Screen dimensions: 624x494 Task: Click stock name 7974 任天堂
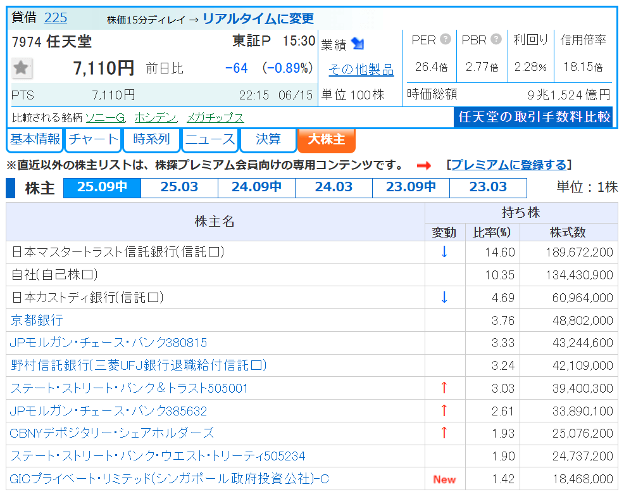[52, 41]
